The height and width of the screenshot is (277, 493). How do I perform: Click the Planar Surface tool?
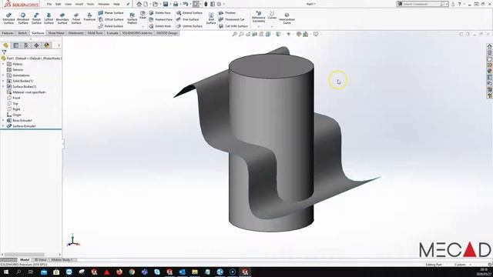tap(111, 13)
